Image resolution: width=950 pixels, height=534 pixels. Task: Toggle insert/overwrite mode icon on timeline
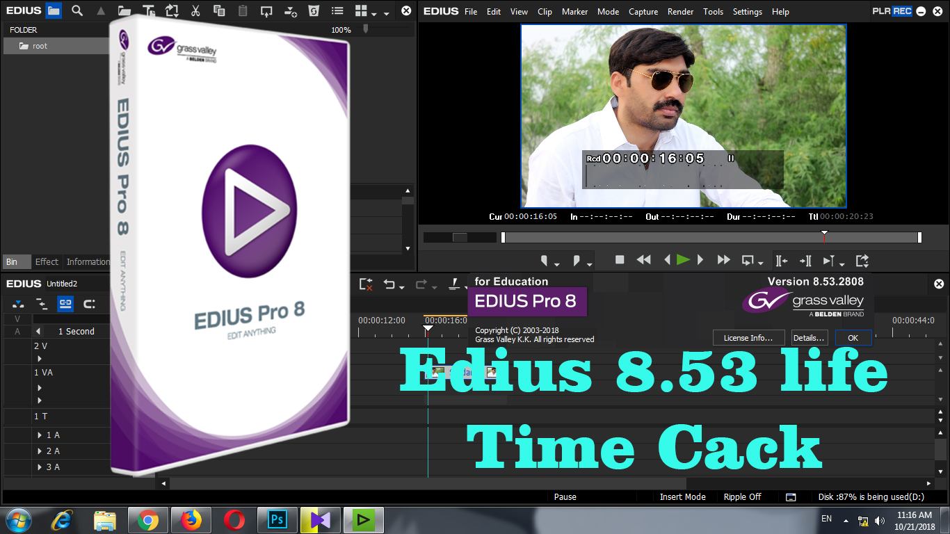[18, 304]
